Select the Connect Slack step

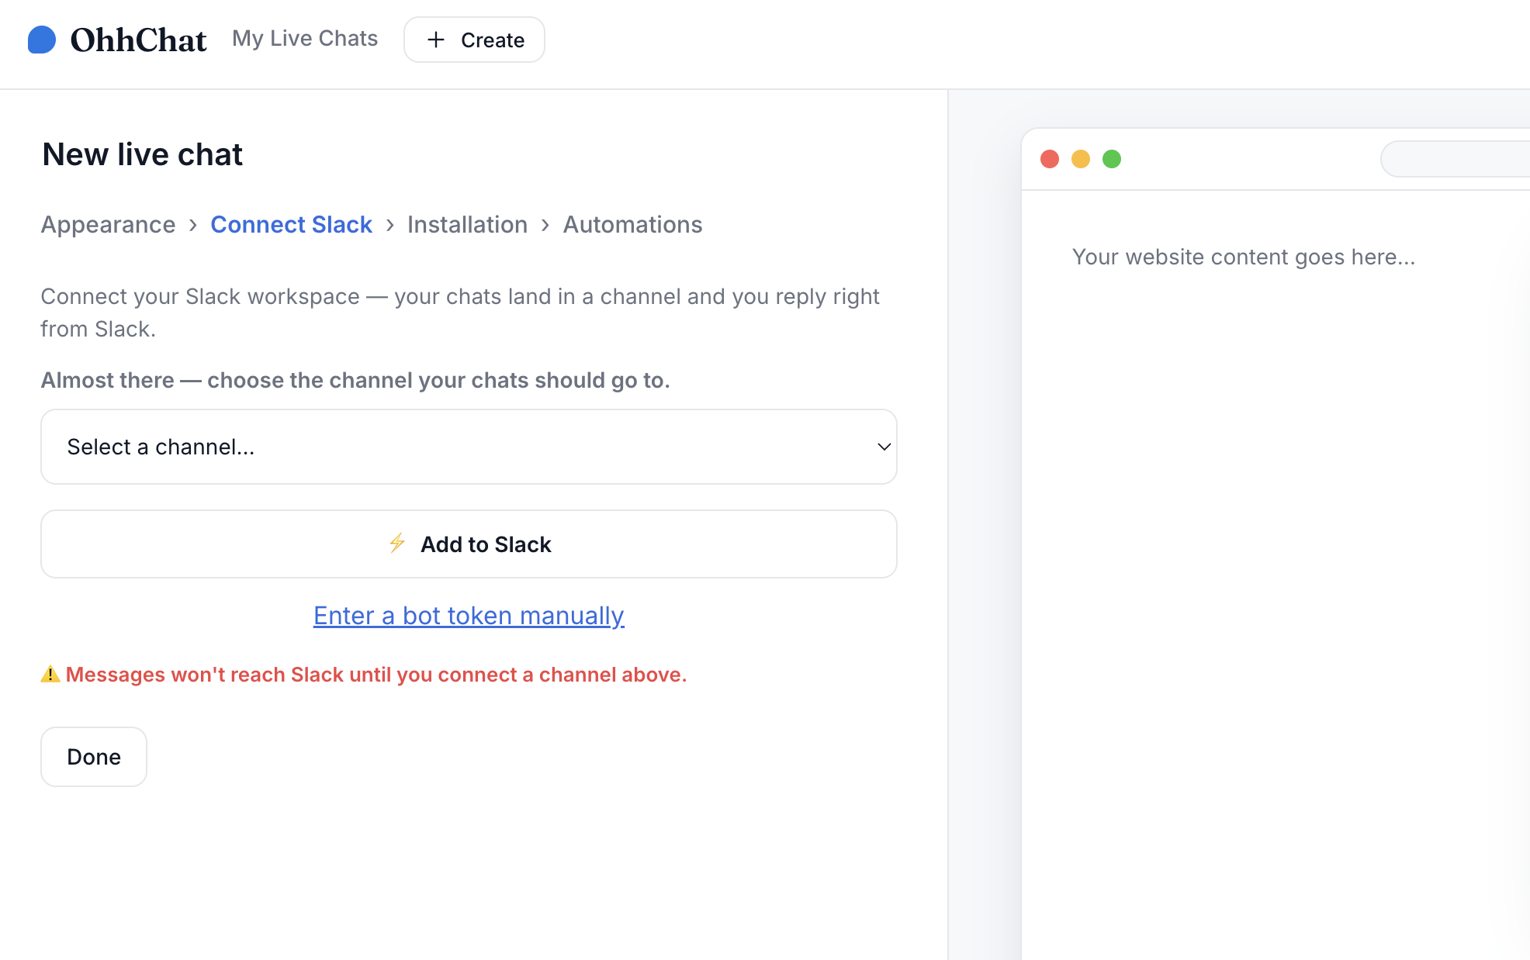291,225
